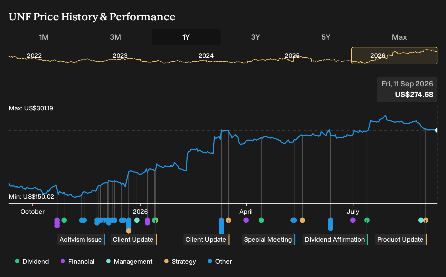Click the purple Financial marker under April
The width and height of the screenshot is (446, 277).
point(246,220)
